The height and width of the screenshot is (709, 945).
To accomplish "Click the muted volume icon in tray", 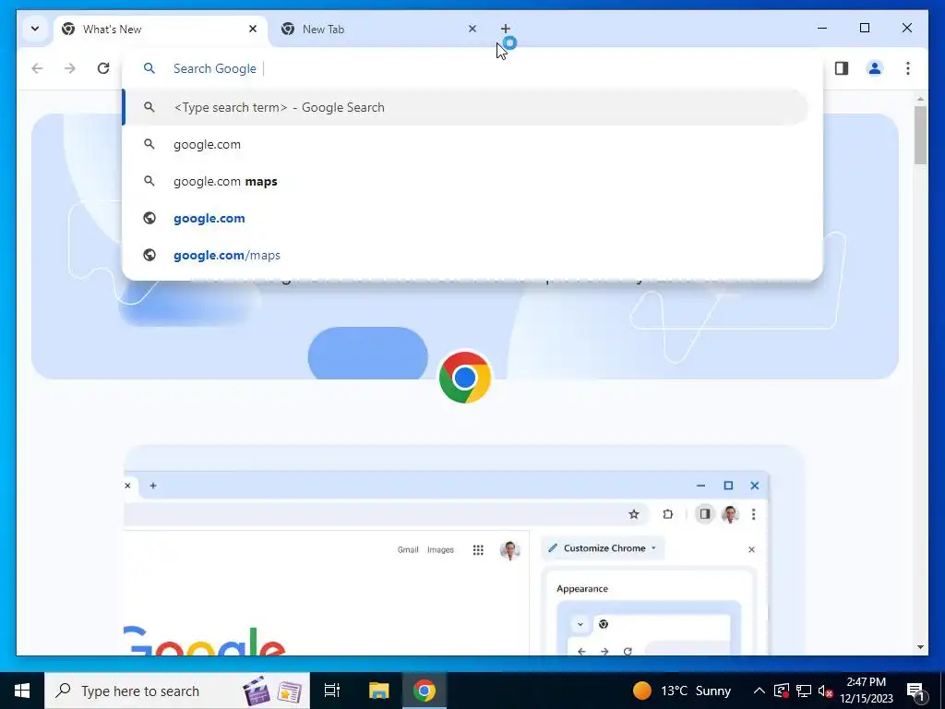I will pyautogui.click(x=826, y=691).
